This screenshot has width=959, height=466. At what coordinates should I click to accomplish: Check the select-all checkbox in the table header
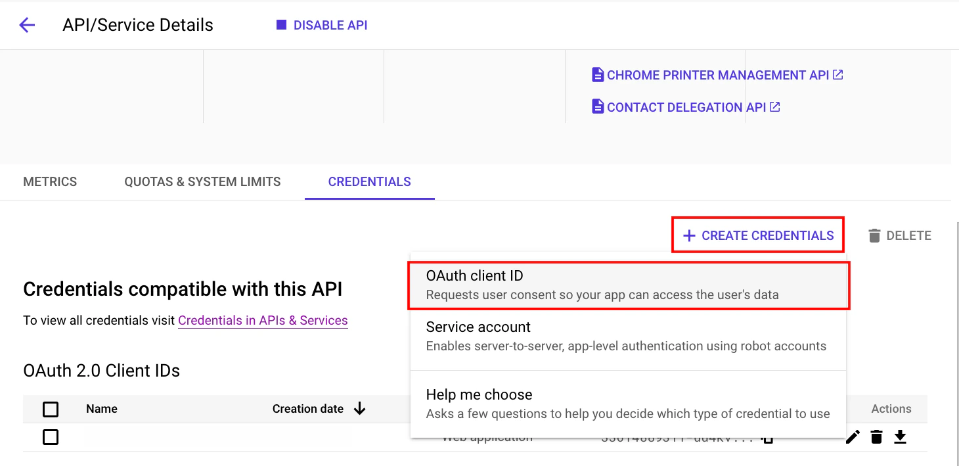coord(51,408)
